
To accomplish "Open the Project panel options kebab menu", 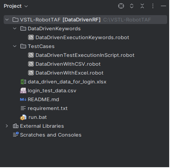I will (153, 6).
